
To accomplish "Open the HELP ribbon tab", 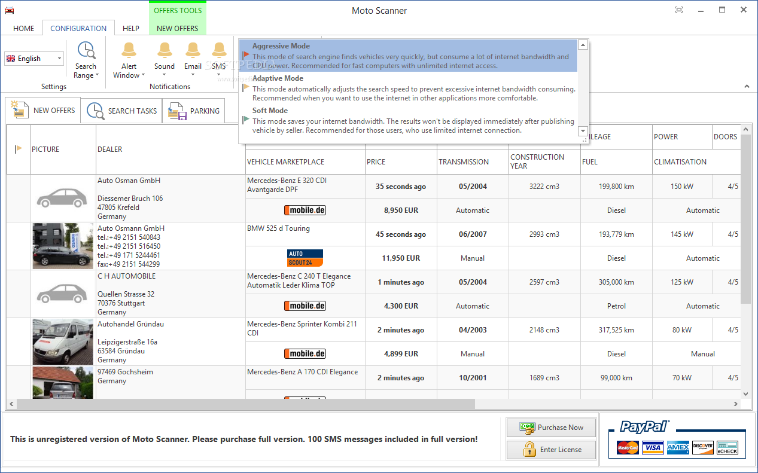I will 131,28.
